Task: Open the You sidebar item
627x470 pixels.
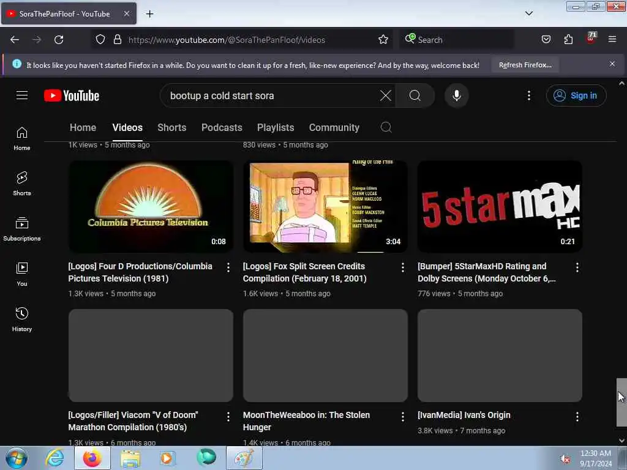Action: (x=22, y=274)
